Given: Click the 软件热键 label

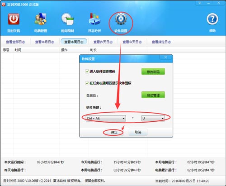Looking at the screenshot, I should coord(94,107).
